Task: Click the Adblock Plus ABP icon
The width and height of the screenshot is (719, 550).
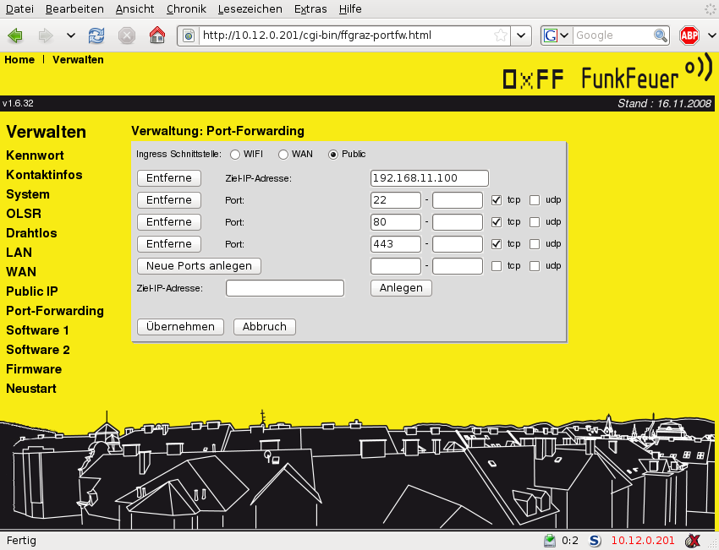Action: [x=689, y=35]
